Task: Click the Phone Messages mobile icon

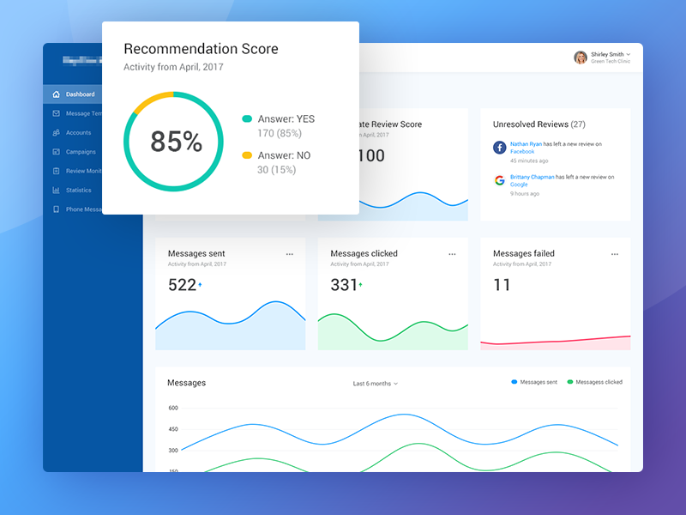Action: click(56, 209)
